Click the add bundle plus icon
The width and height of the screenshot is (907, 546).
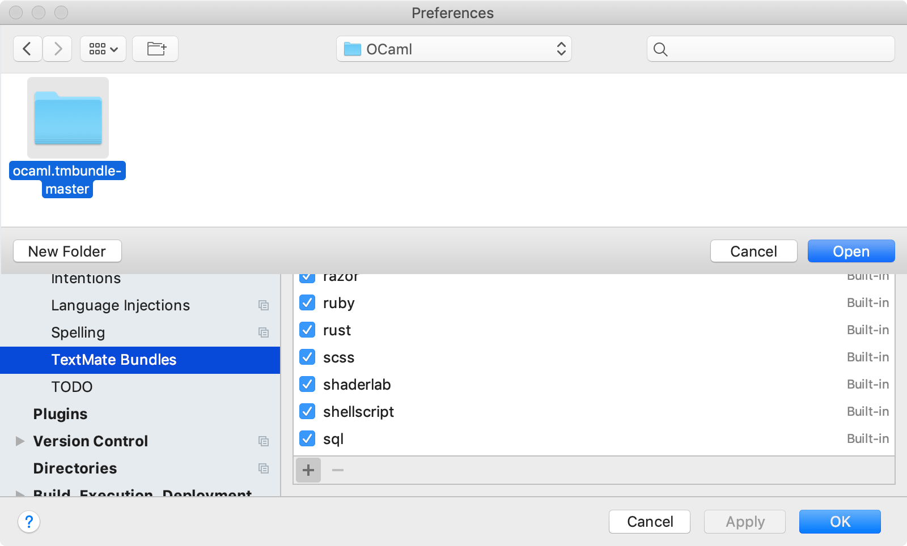pyautogui.click(x=308, y=470)
